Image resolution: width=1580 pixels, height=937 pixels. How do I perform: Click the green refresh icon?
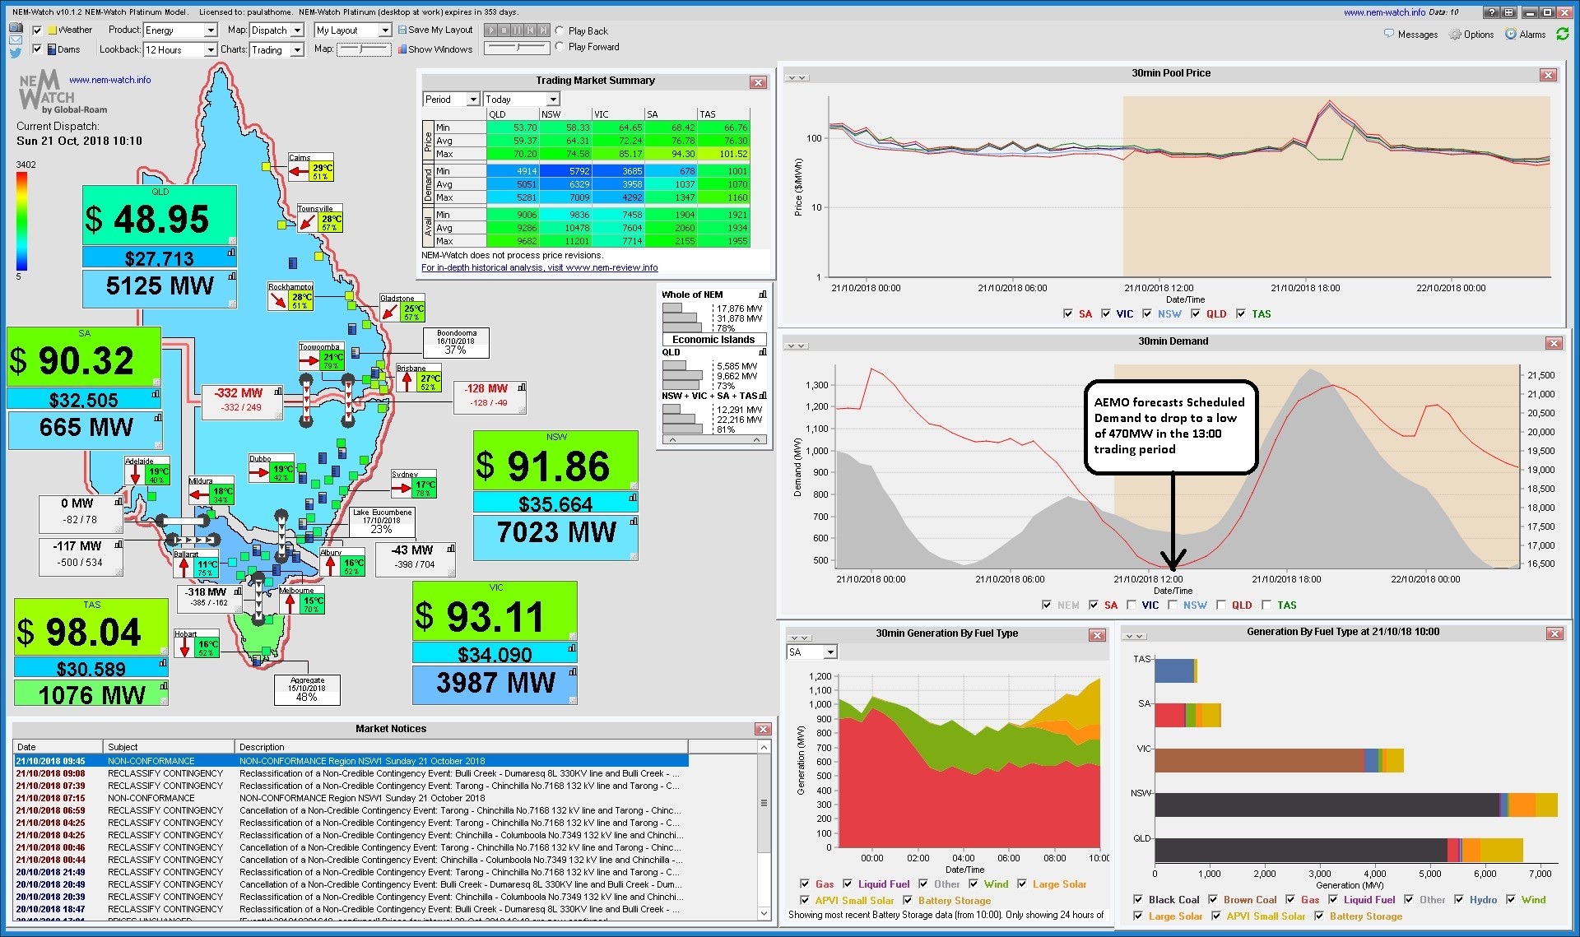click(1562, 34)
